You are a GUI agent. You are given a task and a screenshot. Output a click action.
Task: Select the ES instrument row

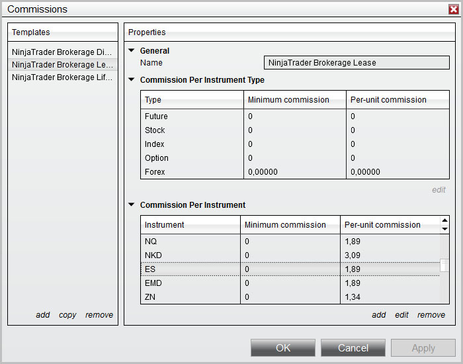click(x=290, y=269)
